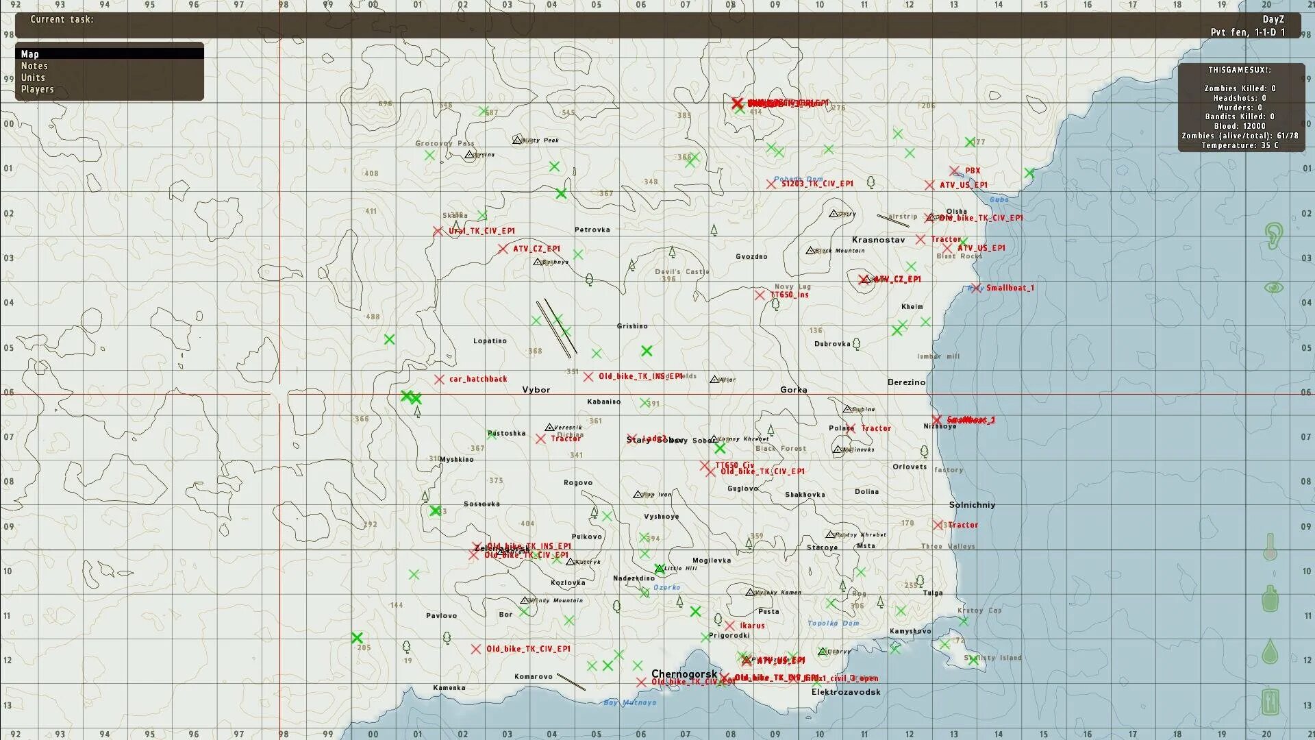Click the blood drop status icon
The width and height of the screenshot is (1315, 740).
tap(1270, 651)
